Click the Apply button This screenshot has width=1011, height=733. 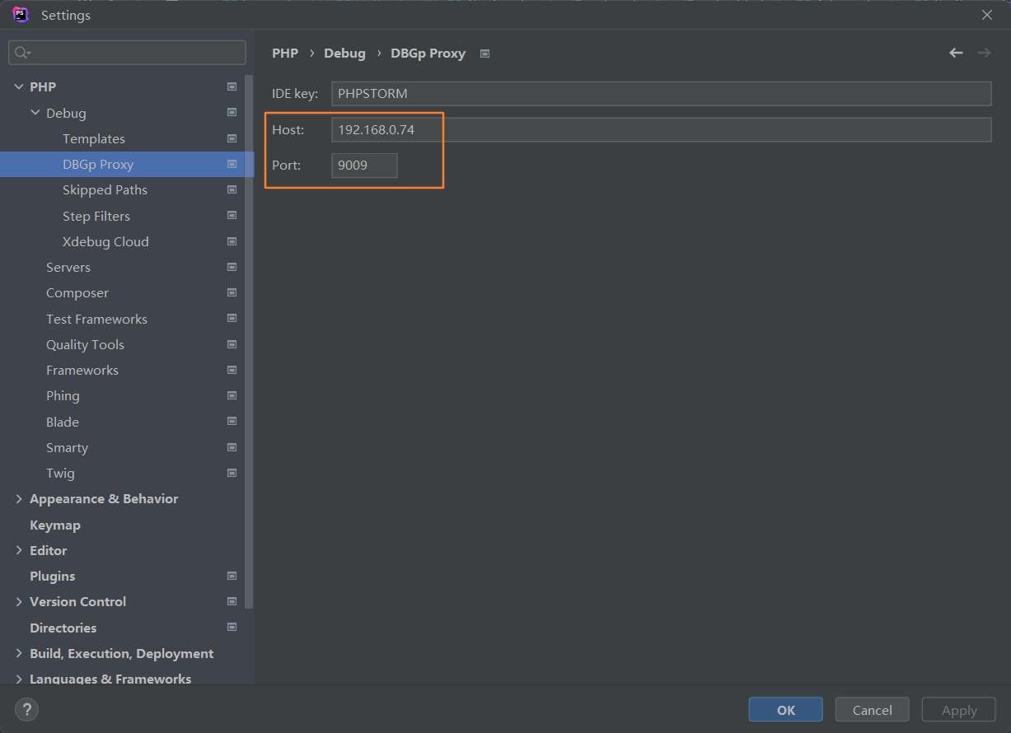pyautogui.click(x=959, y=710)
